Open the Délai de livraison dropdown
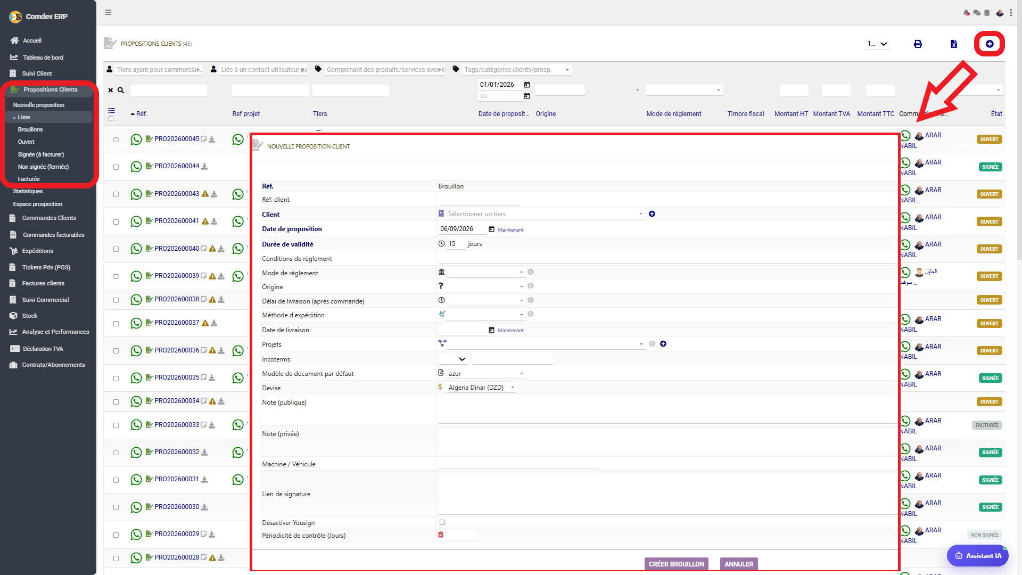Screen dimensions: 1022x575 pos(485,300)
